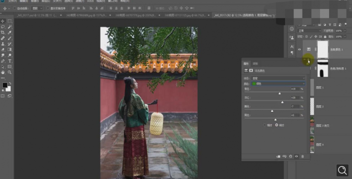
Task: Reset adjustment defaults in Properties panel
Action: point(291,157)
